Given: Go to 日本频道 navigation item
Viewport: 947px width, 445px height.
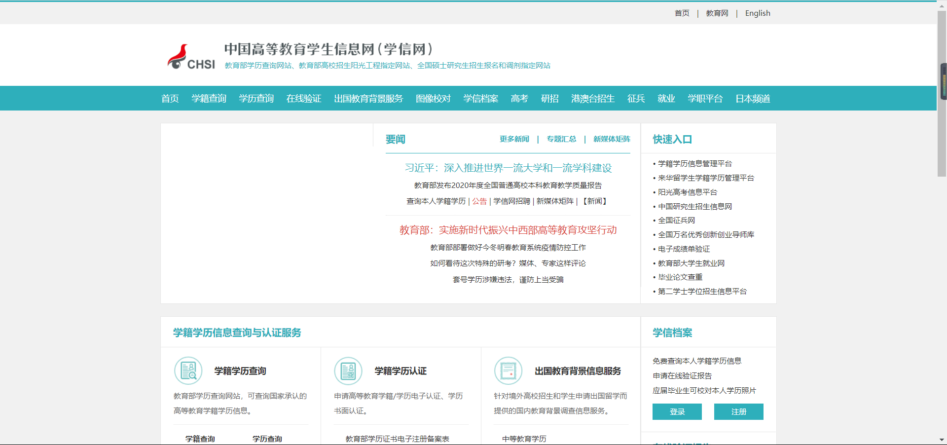Looking at the screenshot, I should coord(753,99).
